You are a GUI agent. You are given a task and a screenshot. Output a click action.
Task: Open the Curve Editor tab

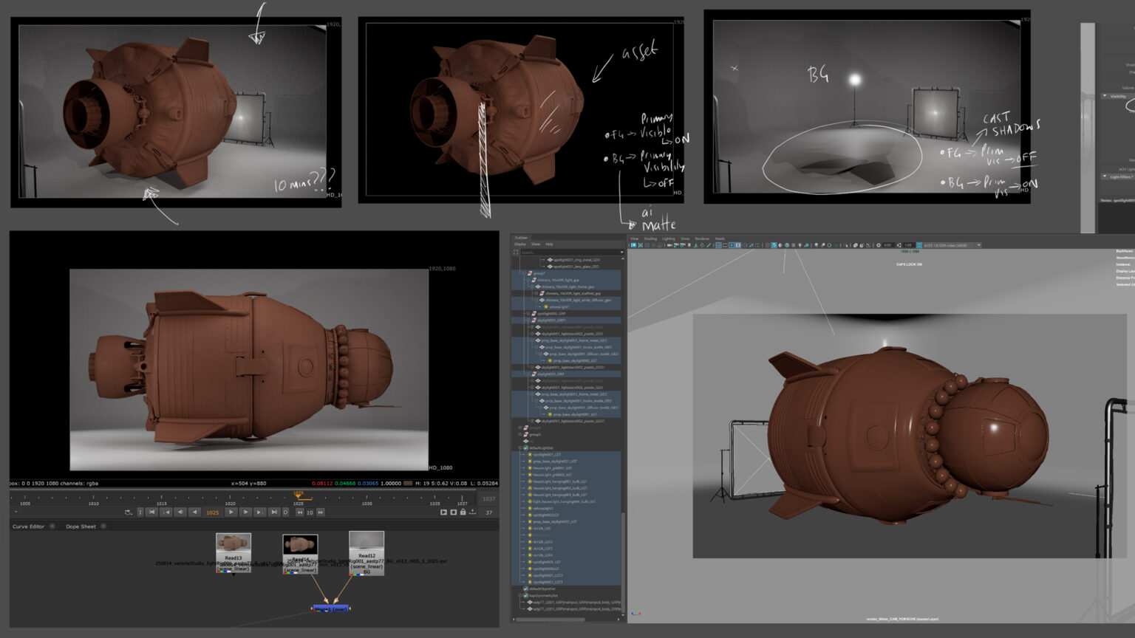29,526
